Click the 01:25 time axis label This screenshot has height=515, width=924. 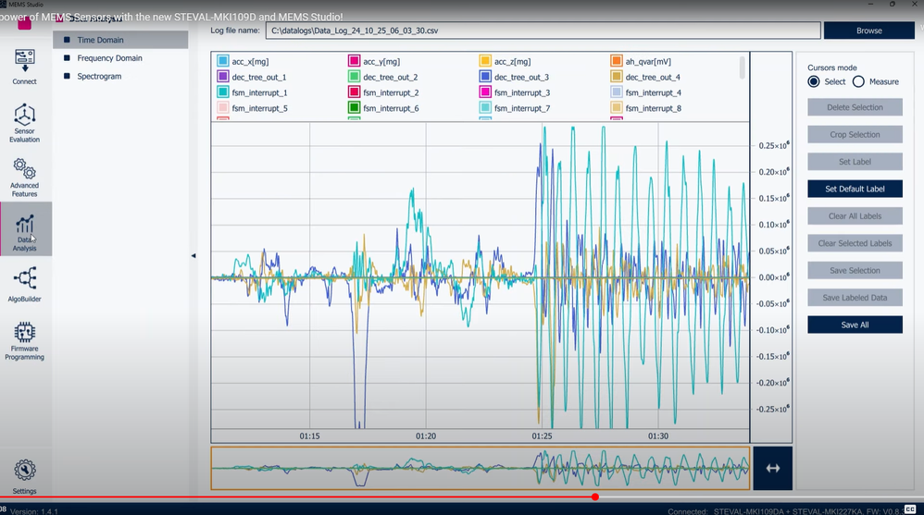pos(543,436)
